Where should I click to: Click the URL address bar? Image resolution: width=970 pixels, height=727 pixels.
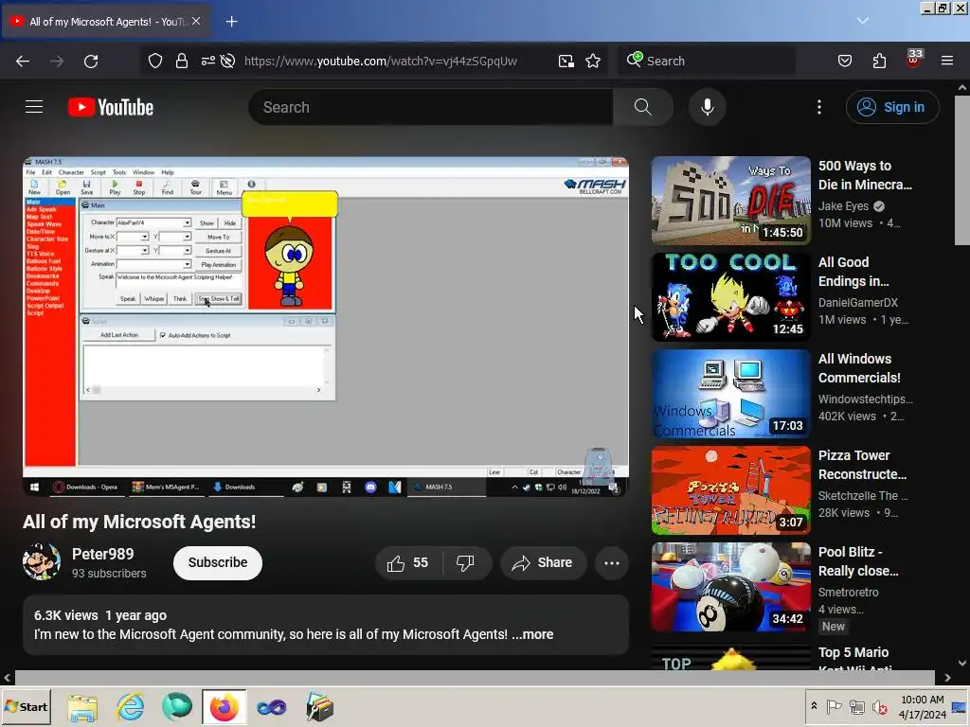(x=380, y=61)
